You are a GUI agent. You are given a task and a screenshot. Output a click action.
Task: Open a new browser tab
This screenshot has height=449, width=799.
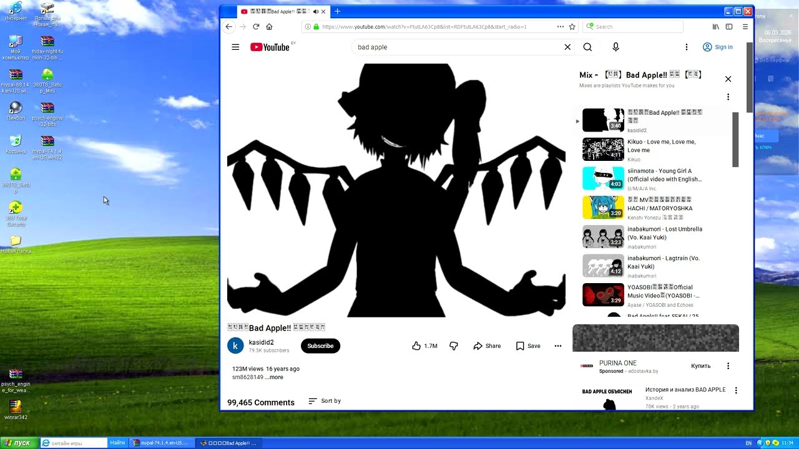(337, 11)
